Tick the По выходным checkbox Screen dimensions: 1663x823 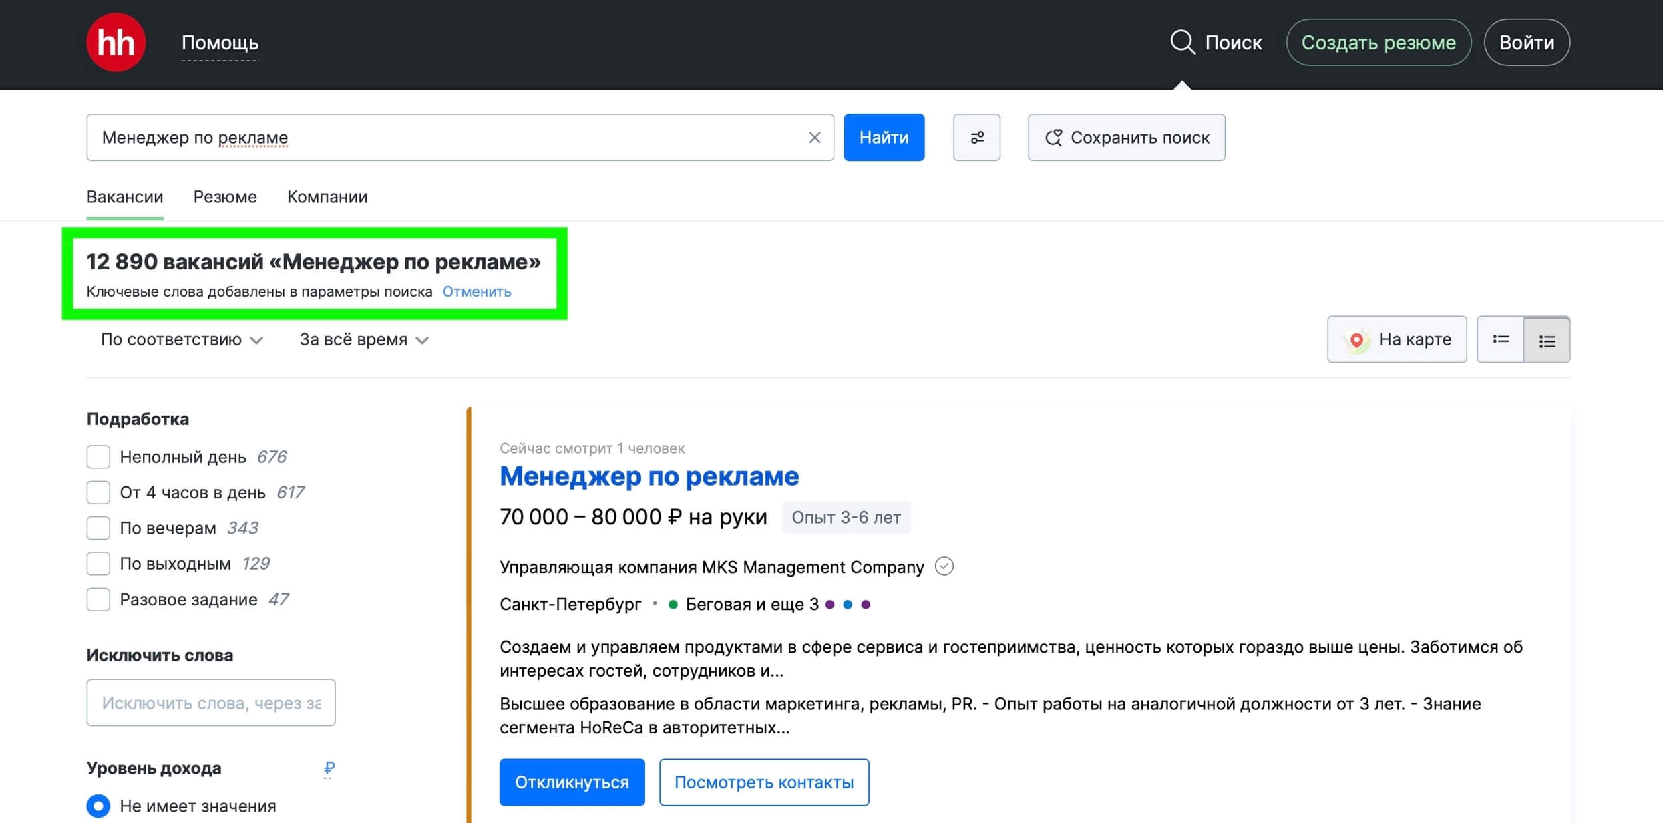click(98, 564)
